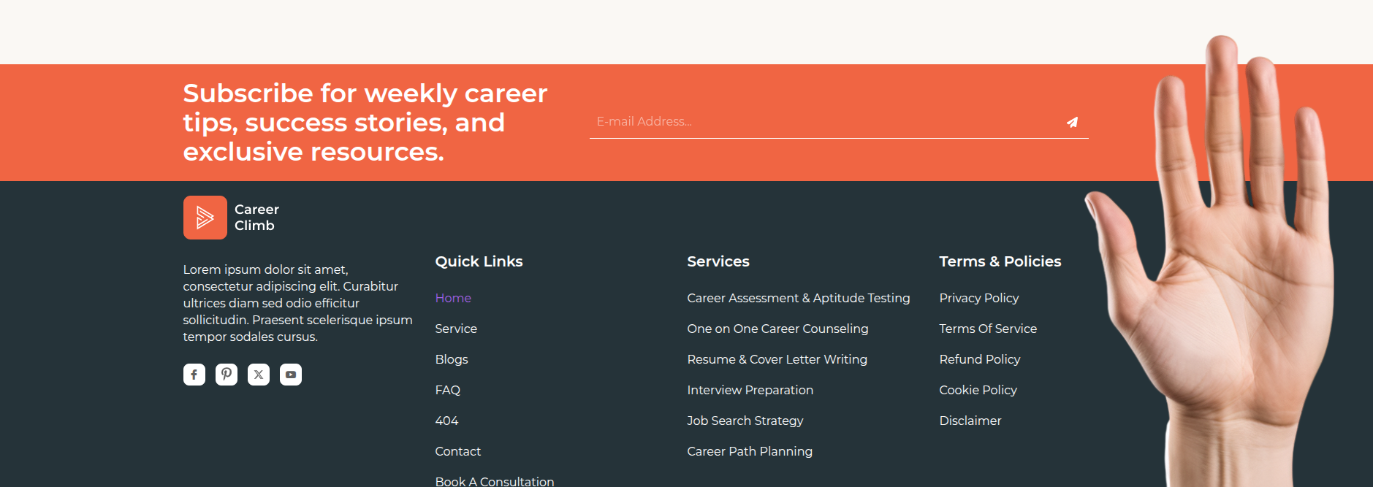
Task: Open the Cookie Policy link
Action: (978, 390)
